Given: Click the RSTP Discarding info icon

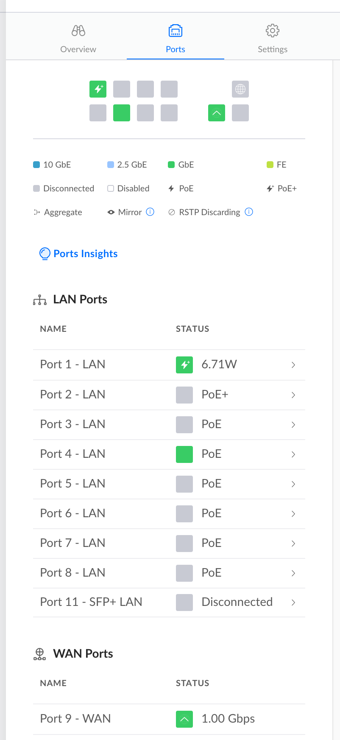Looking at the screenshot, I should coord(249,212).
